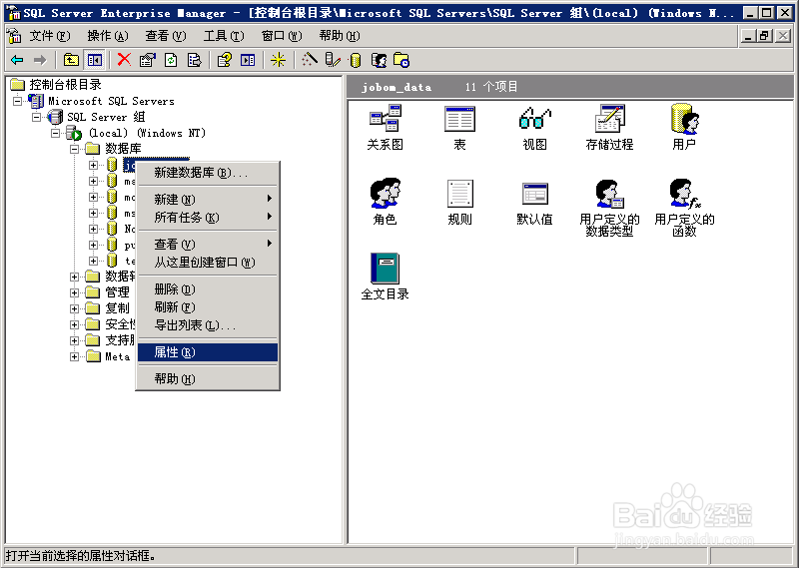Click the new login toolbar icon
This screenshot has height=568, width=799.
pos(379,60)
